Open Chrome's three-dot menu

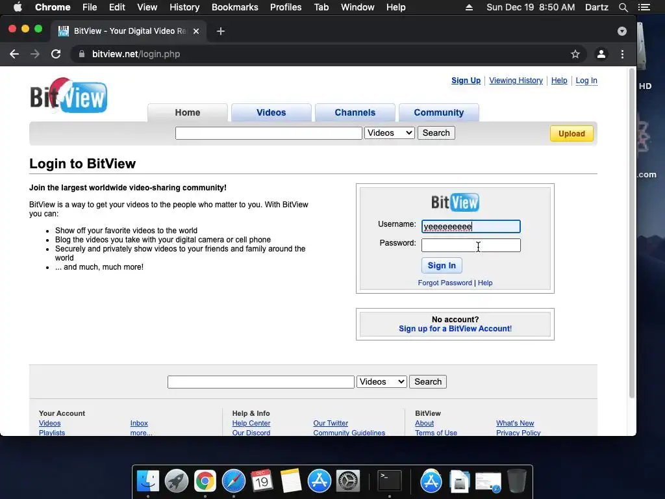(622, 54)
